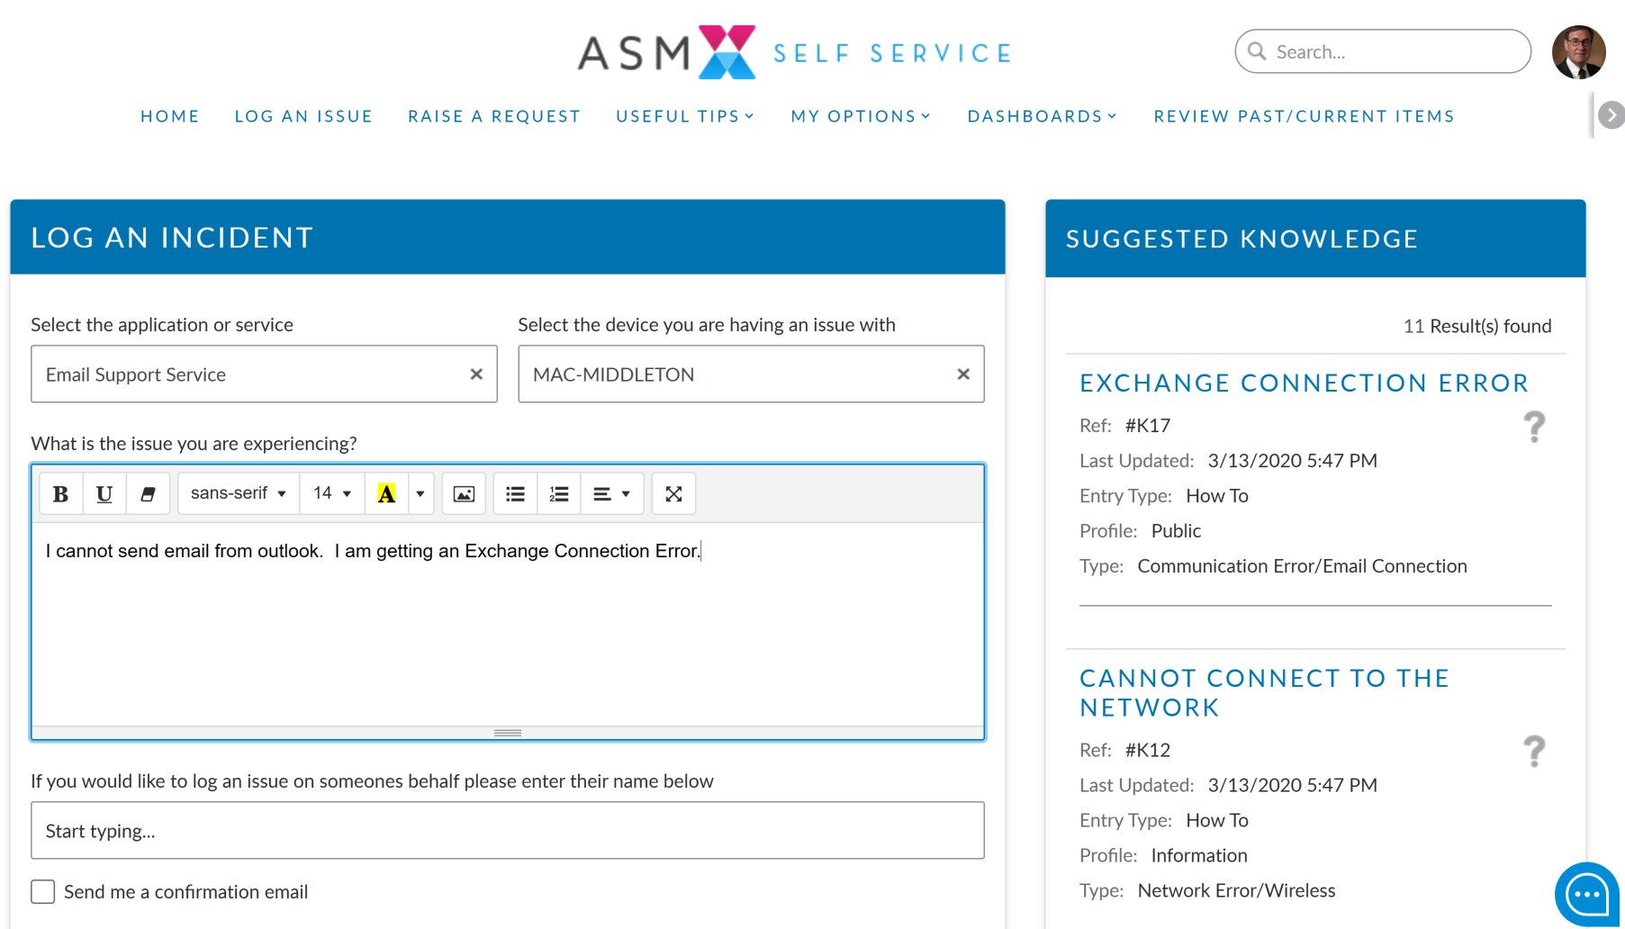The width and height of the screenshot is (1625, 929).
Task: Open the Dashboards menu
Action: coord(1042,116)
